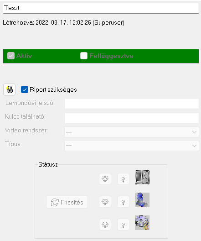Click the Frissítés refresh button
201x241 pixels.
67,202
